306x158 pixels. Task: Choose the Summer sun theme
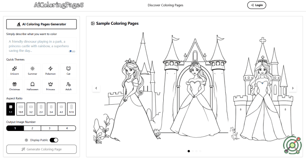click(x=33, y=70)
